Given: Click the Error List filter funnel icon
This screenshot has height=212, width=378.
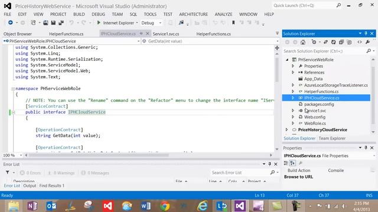Looking at the screenshot, I should click(x=8, y=173).
